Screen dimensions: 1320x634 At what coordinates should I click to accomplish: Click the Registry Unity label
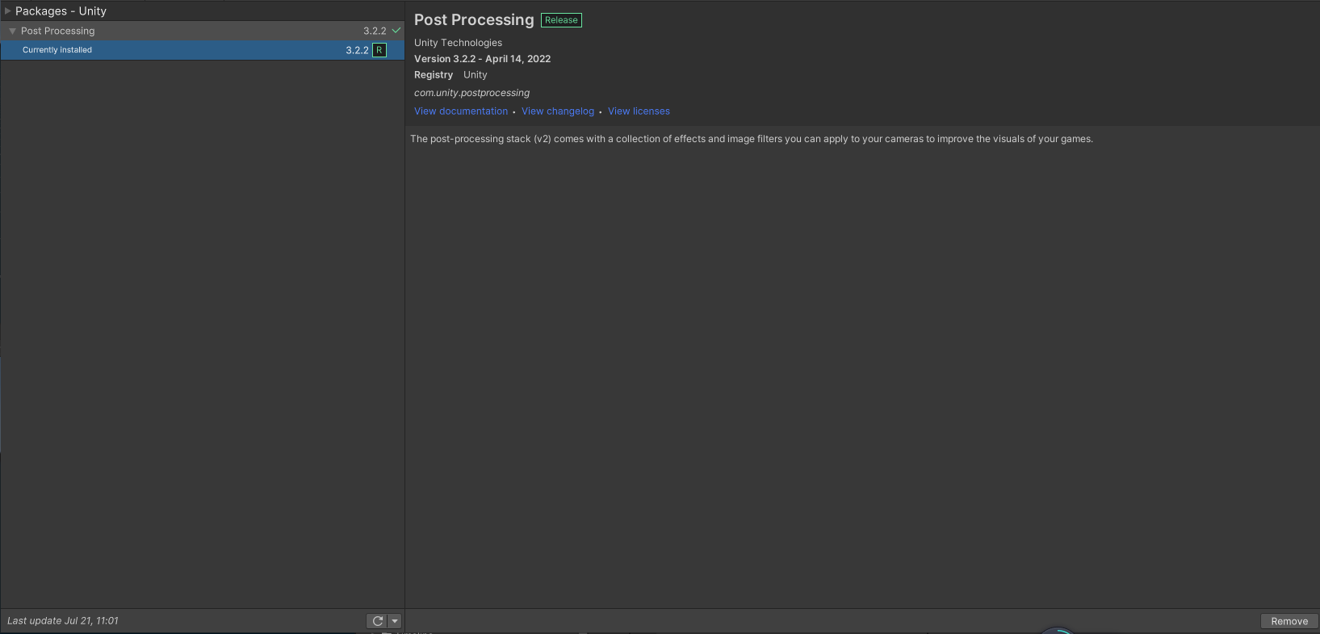pos(450,75)
